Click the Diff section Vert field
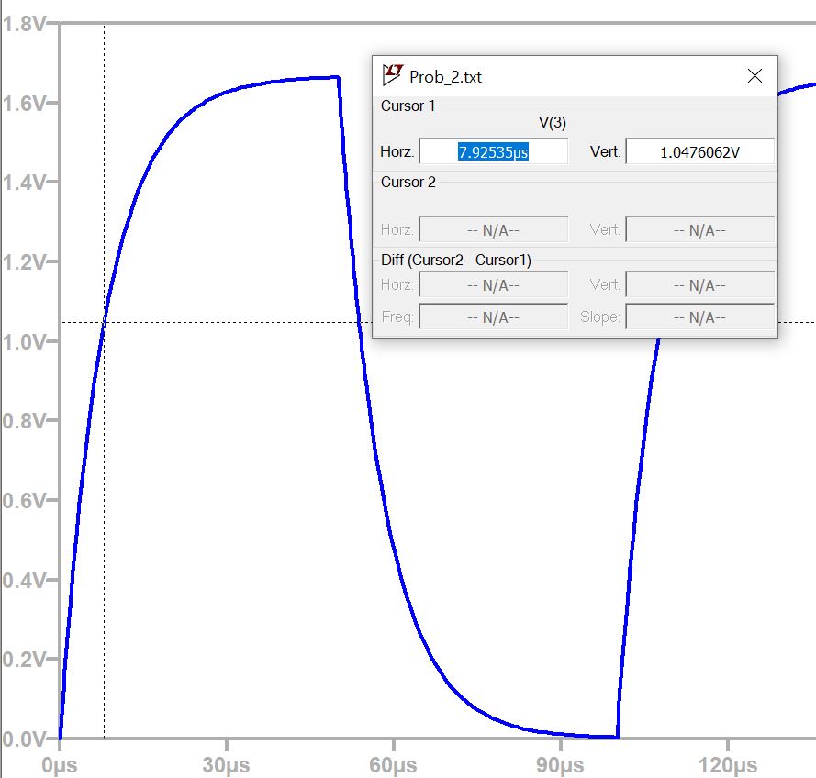The width and height of the screenshot is (816, 778). coord(699,285)
